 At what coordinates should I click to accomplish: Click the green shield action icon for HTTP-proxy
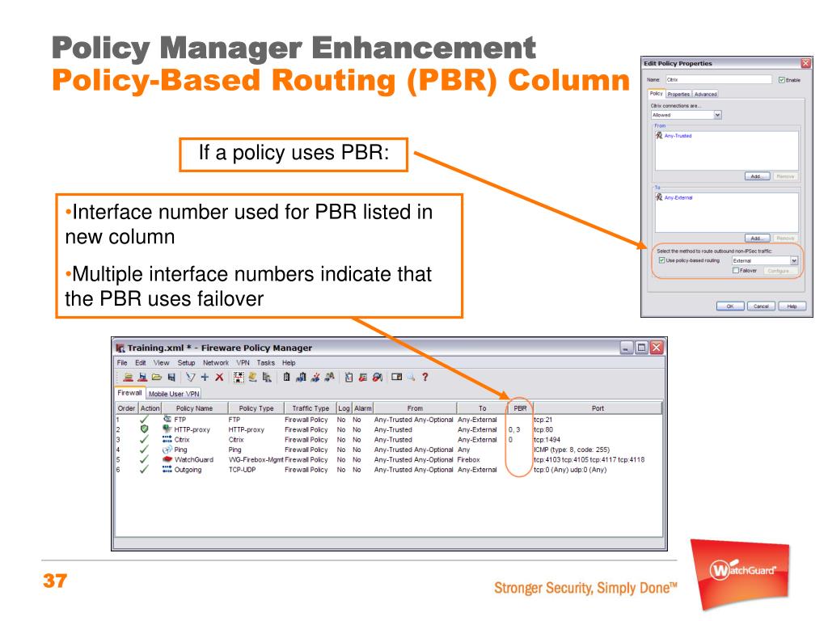[144, 429]
